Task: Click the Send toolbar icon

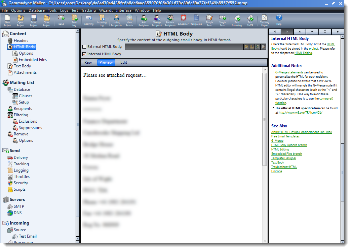Action: click(61, 20)
